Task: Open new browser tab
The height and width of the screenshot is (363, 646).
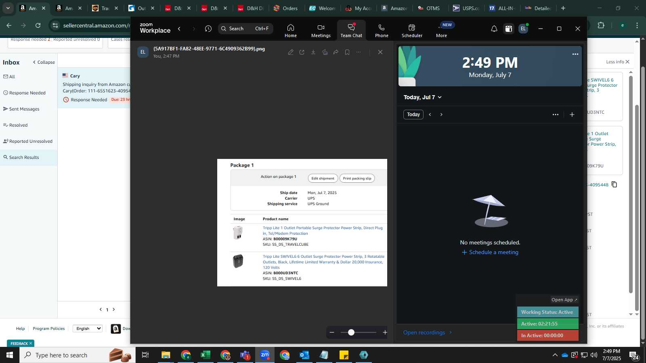Action: [563, 8]
